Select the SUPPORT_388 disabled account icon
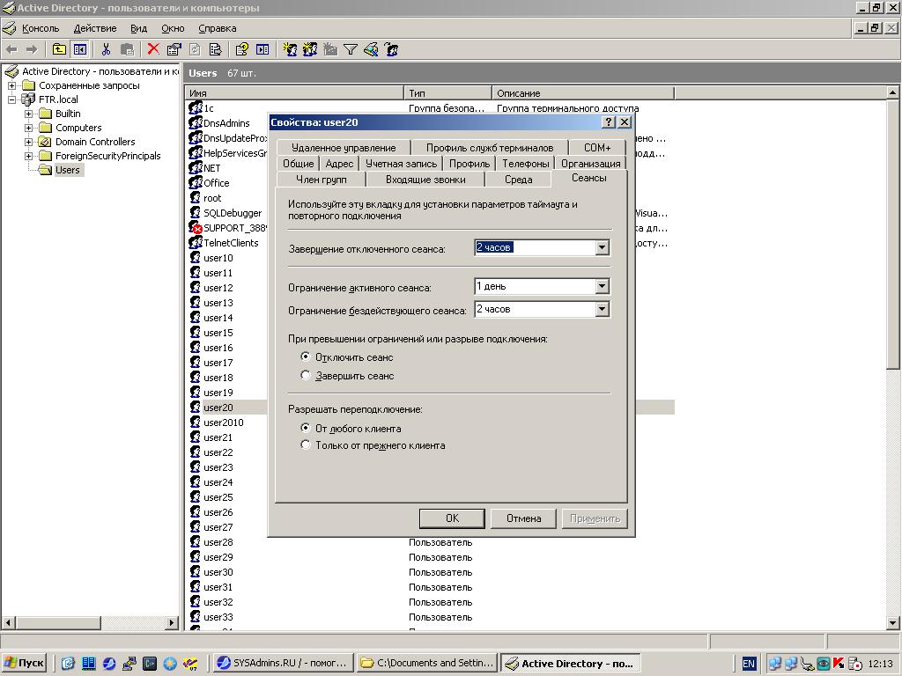The image size is (902, 676). (196, 228)
